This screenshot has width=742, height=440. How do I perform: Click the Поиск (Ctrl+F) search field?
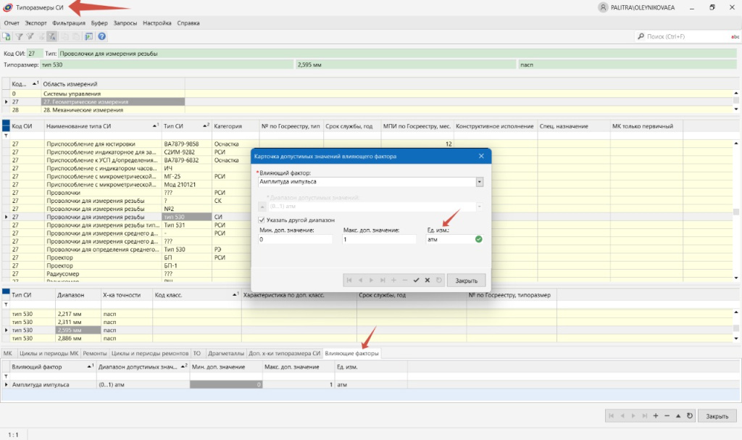(x=686, y=36)
